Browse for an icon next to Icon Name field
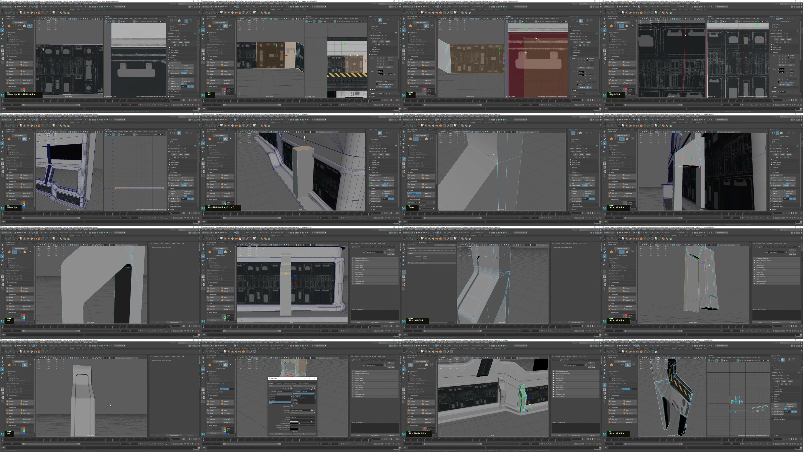The image size is (803, 452). click(x=312, y=411)
